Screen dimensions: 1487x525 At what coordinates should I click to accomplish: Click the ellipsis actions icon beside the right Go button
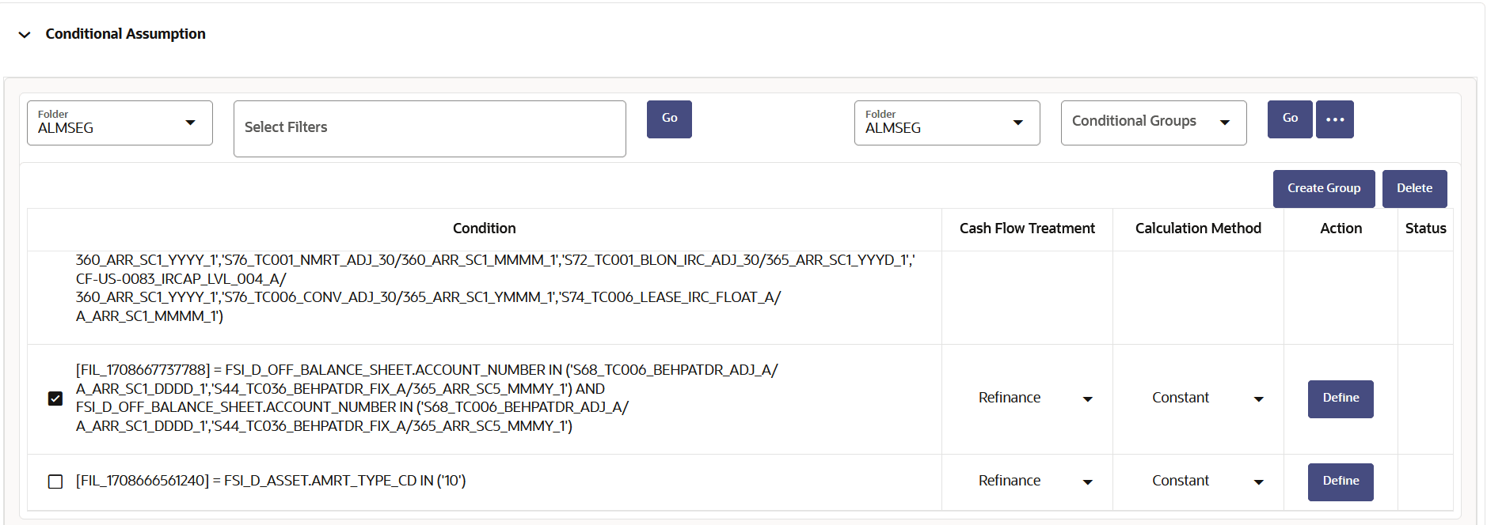click(1335, 119)
